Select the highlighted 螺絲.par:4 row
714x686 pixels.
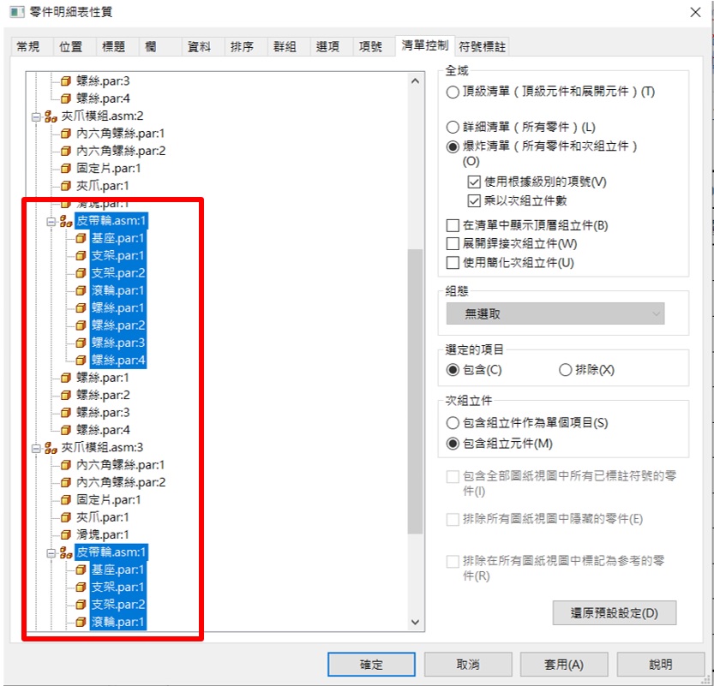118,361
